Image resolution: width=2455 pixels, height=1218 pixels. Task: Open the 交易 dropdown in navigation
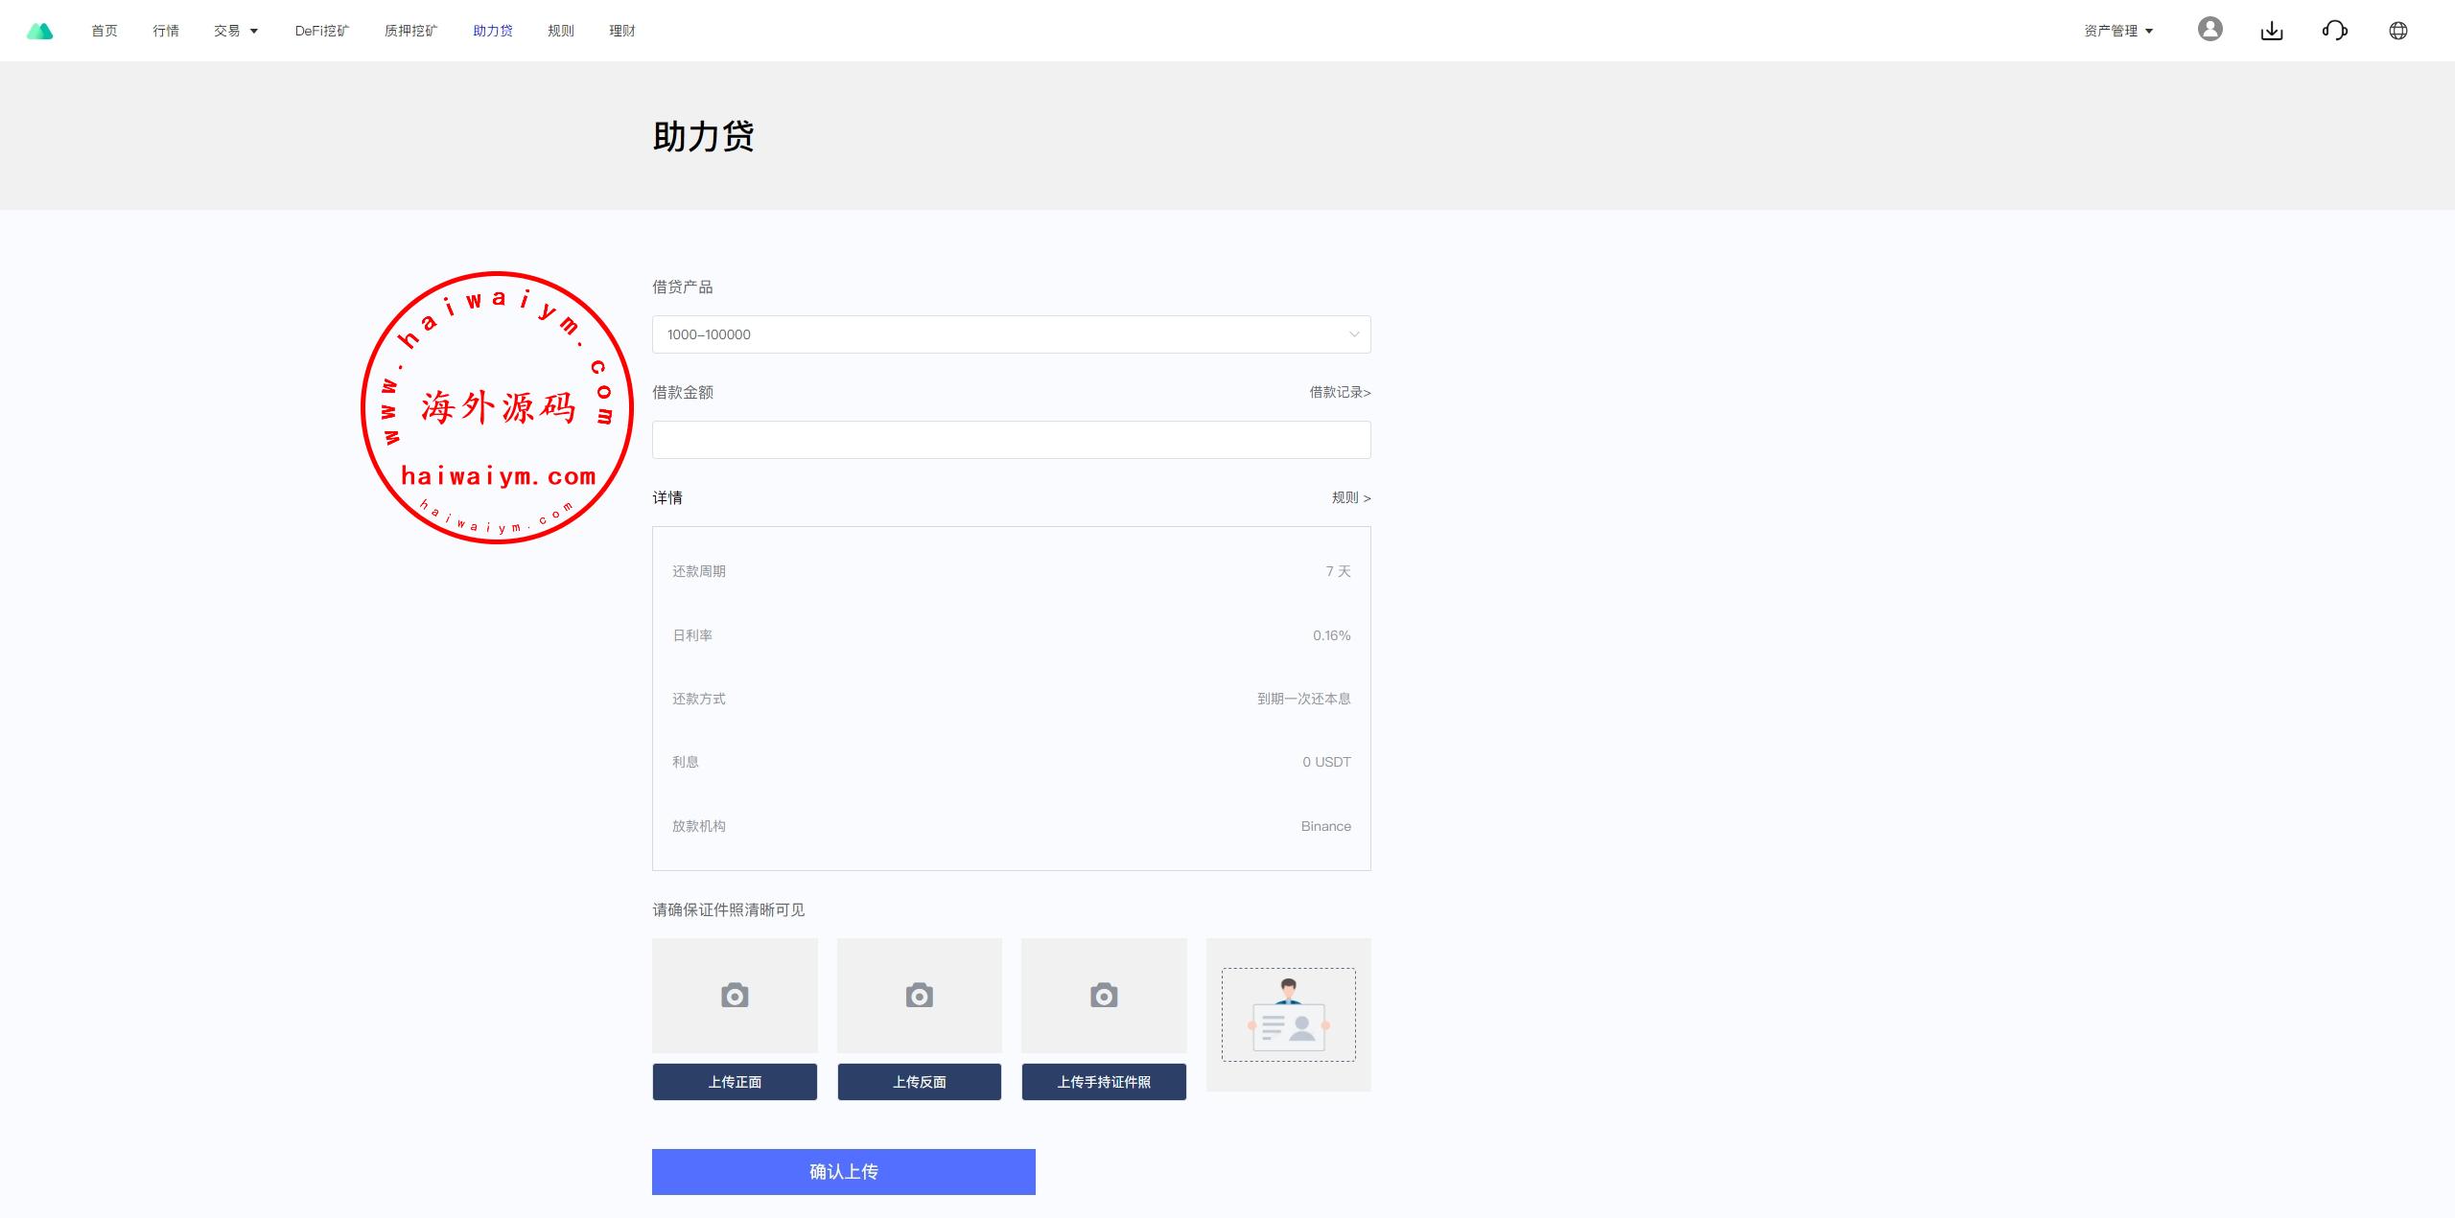(x=236, y=31)
